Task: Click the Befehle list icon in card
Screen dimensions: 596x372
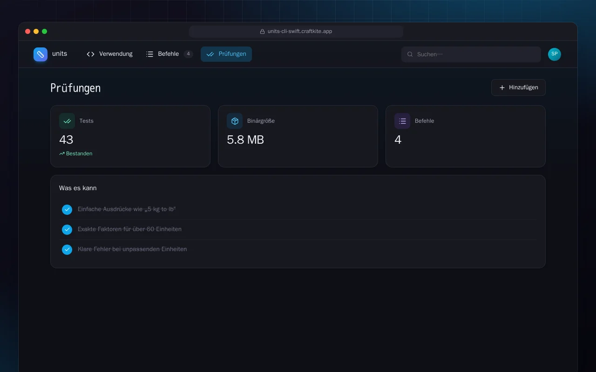Action: 402,121
